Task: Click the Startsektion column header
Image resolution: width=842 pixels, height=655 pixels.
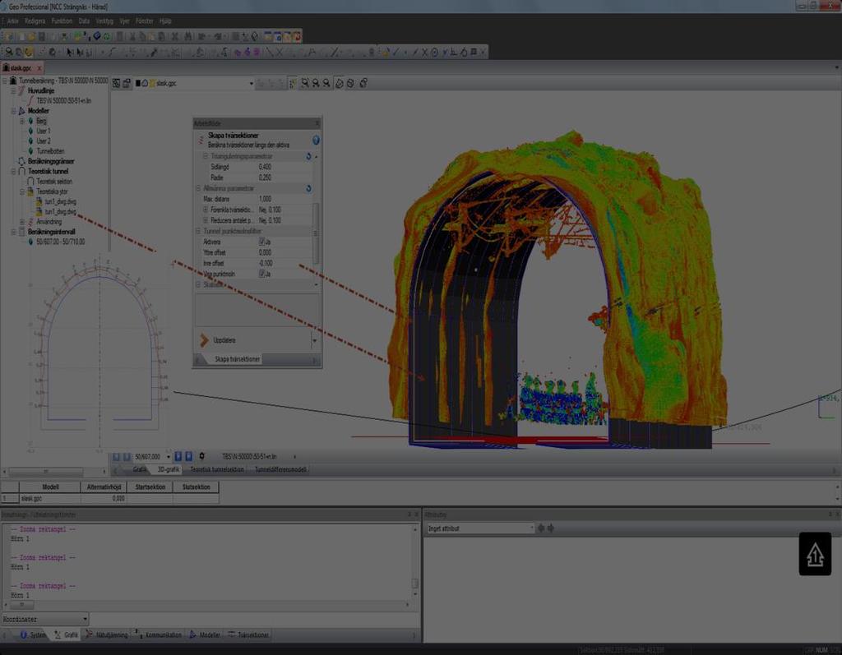Action: pyautogui.click(x=150, y=487)
